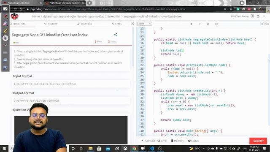This screenshot has height=152, width=270.
Task: Open Windows Start menu
Action: coord(4,148)
